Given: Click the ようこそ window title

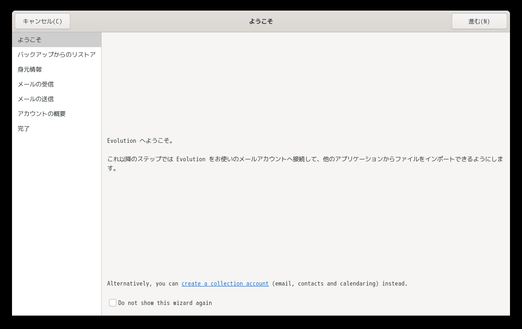Looking at the screenshot, I should [261, 21].
